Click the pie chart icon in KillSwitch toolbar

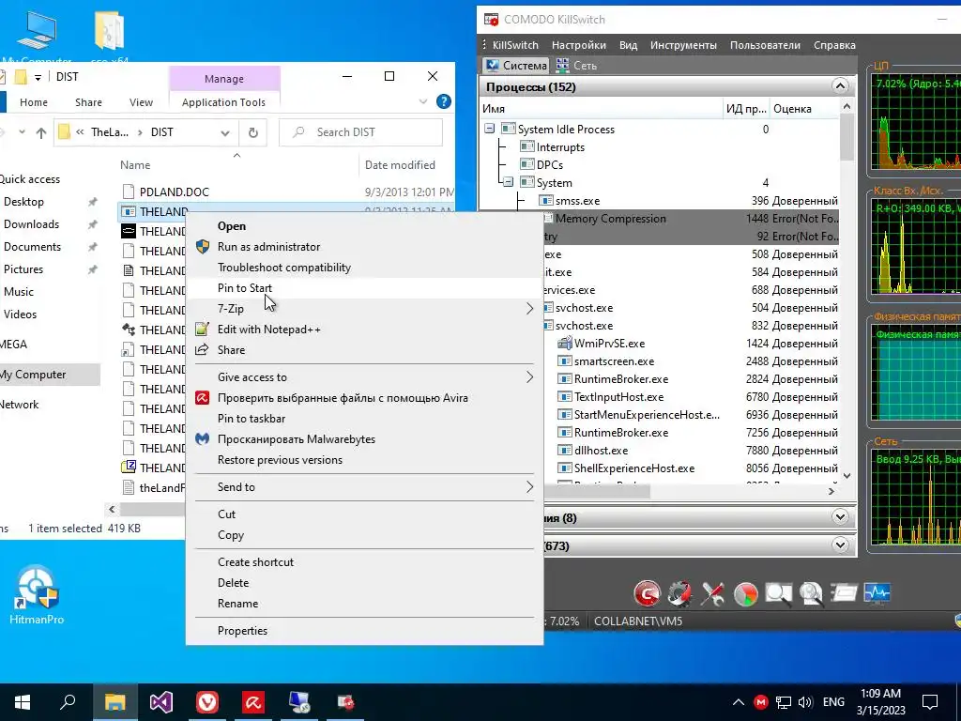[746, 593]
